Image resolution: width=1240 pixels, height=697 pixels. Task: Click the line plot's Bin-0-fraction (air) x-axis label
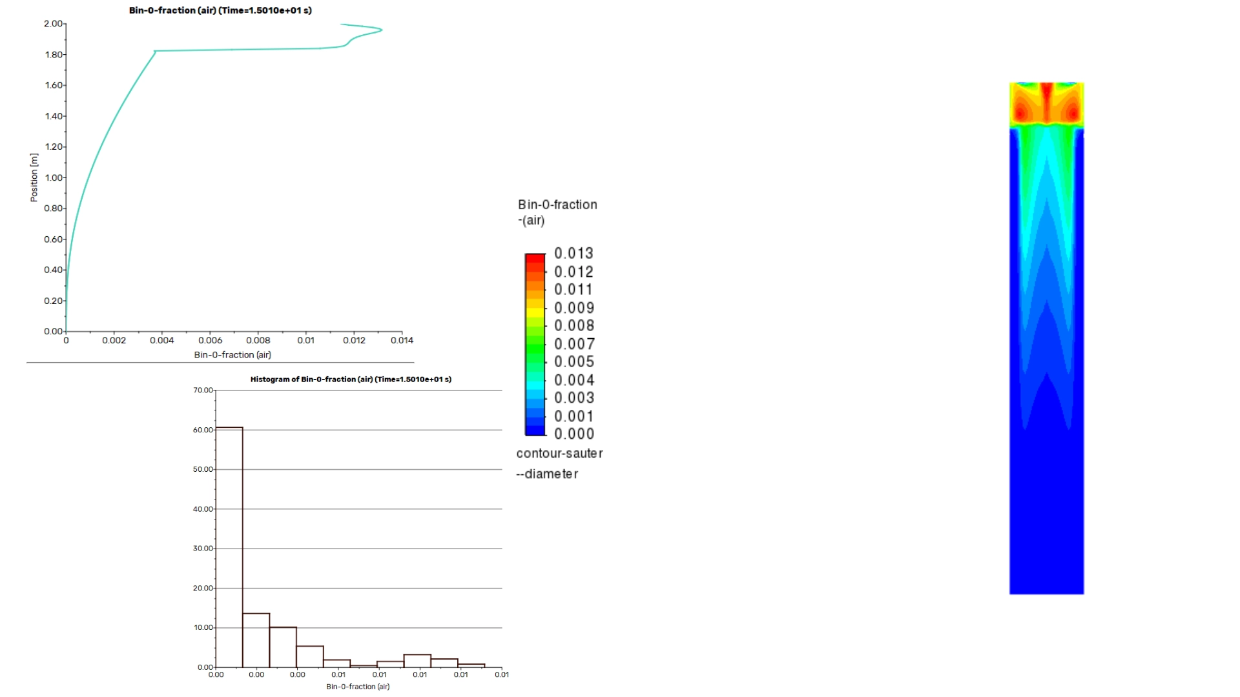[232, 355]
